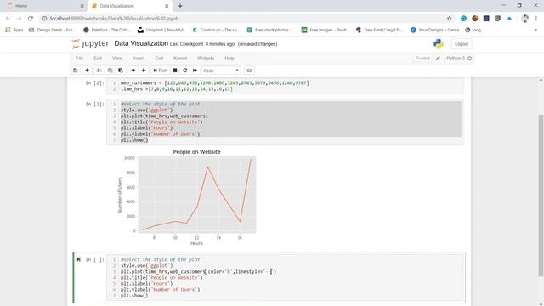Open the Edit menu
Image resolution: width=544 pixels, height=306 pixels.
click(98, 59)
